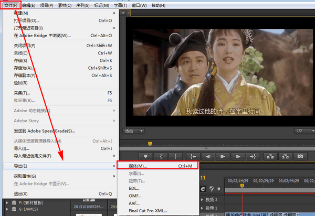Expand 打开最近项目(J) submenu
Screen dimensions: 315x216
click(61, 28)
